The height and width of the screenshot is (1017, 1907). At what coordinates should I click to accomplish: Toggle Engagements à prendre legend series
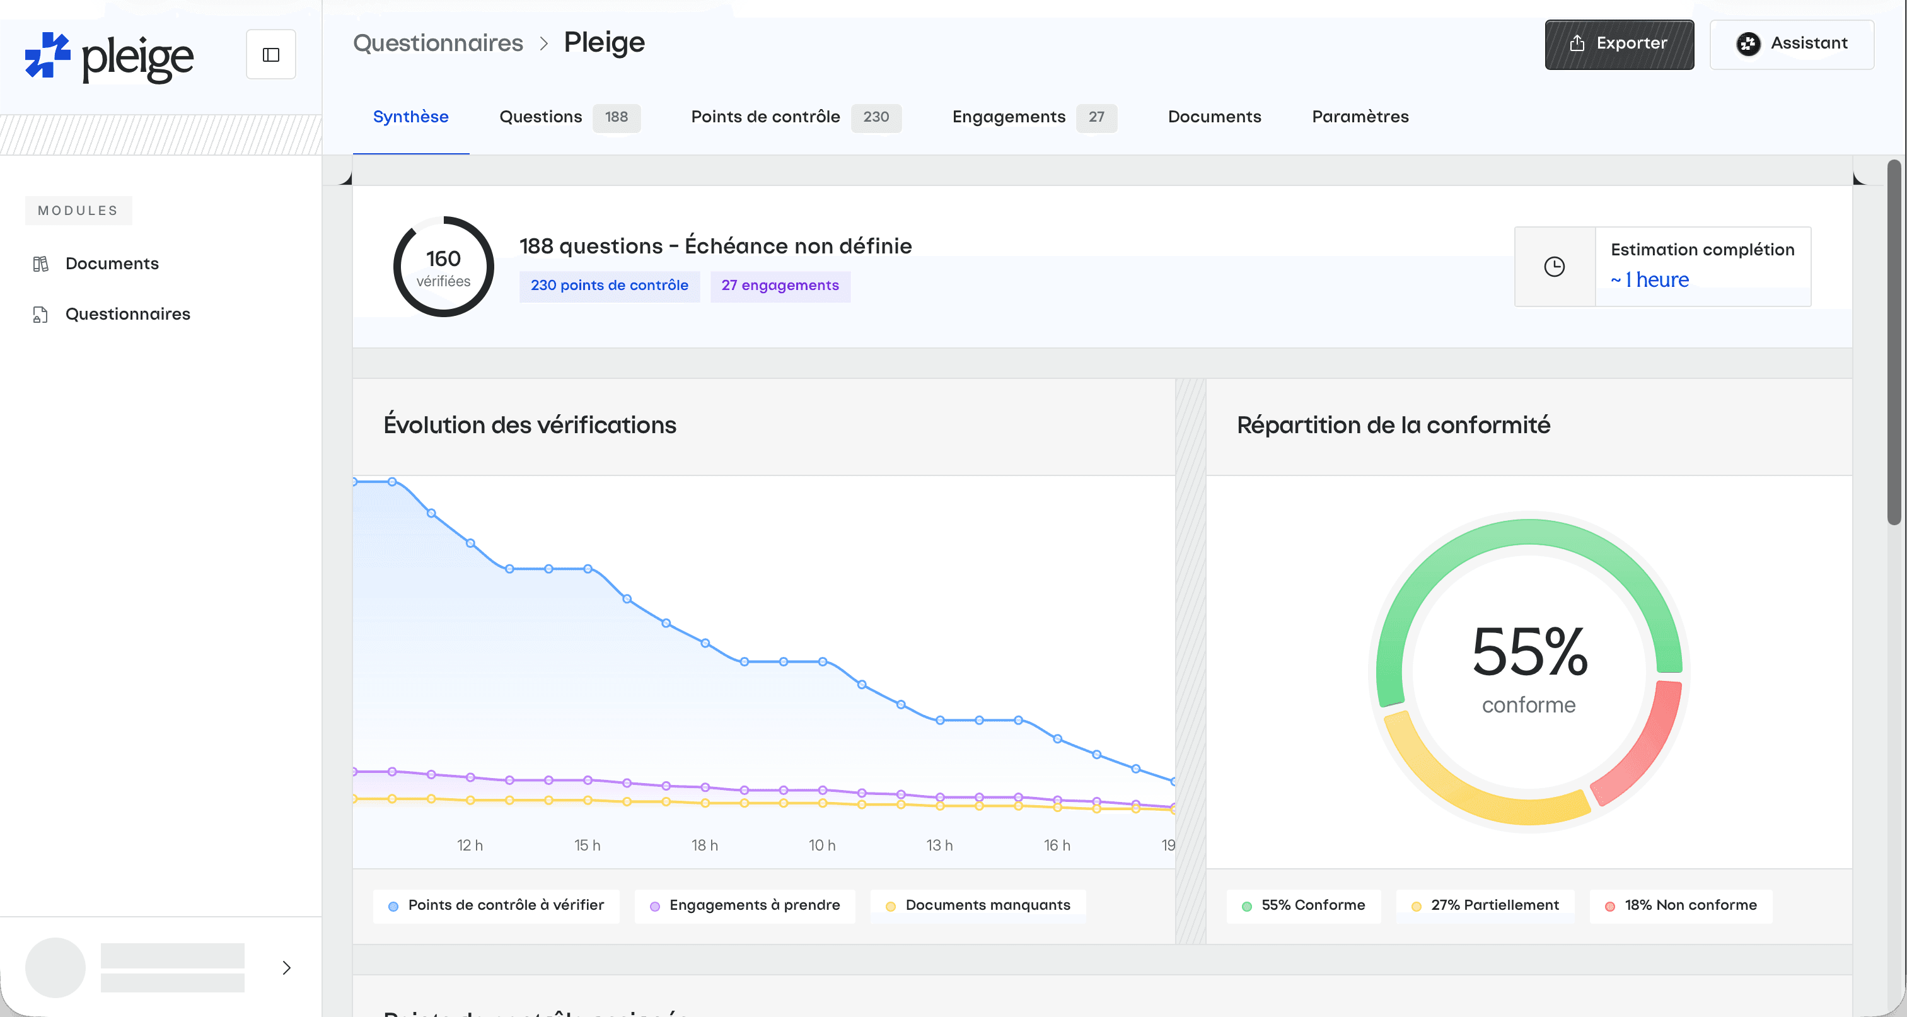tap(745, 905)
